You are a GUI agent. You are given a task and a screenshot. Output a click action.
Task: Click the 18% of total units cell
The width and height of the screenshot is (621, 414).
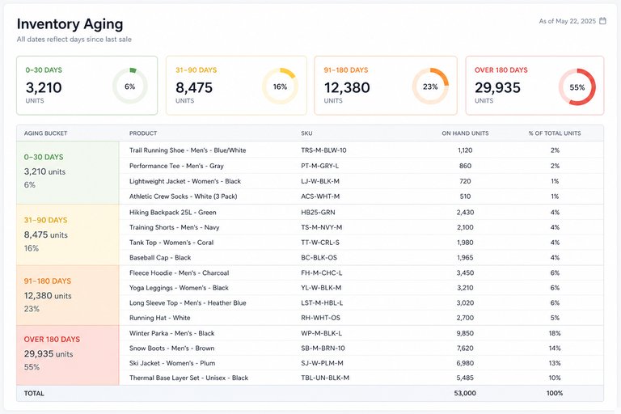[x=555, y=334]
